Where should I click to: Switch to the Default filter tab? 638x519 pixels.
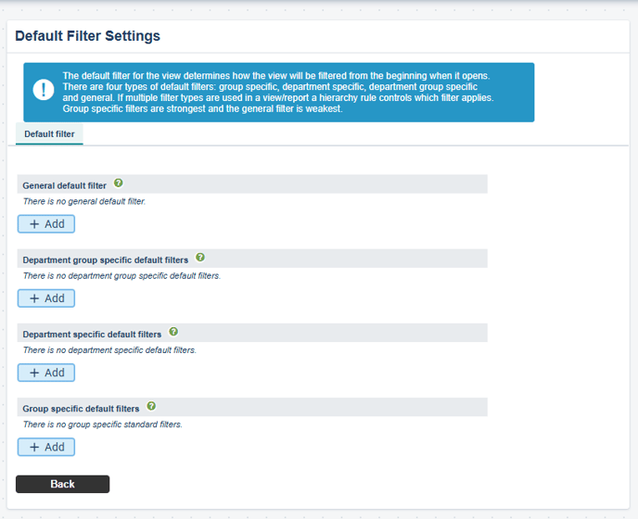coord(49,134)
